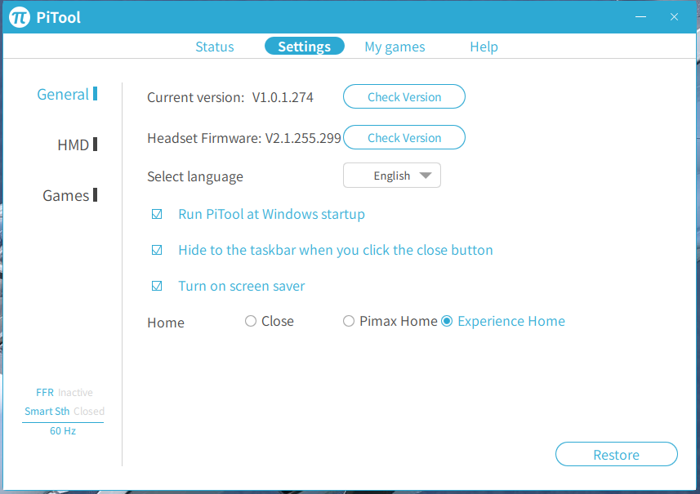
Task: Open the Status tab
Action: [x=215, y=47]
